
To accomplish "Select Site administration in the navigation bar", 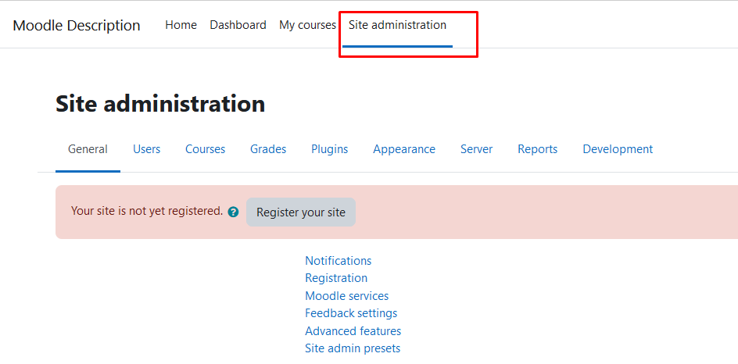I will point(397,25).
